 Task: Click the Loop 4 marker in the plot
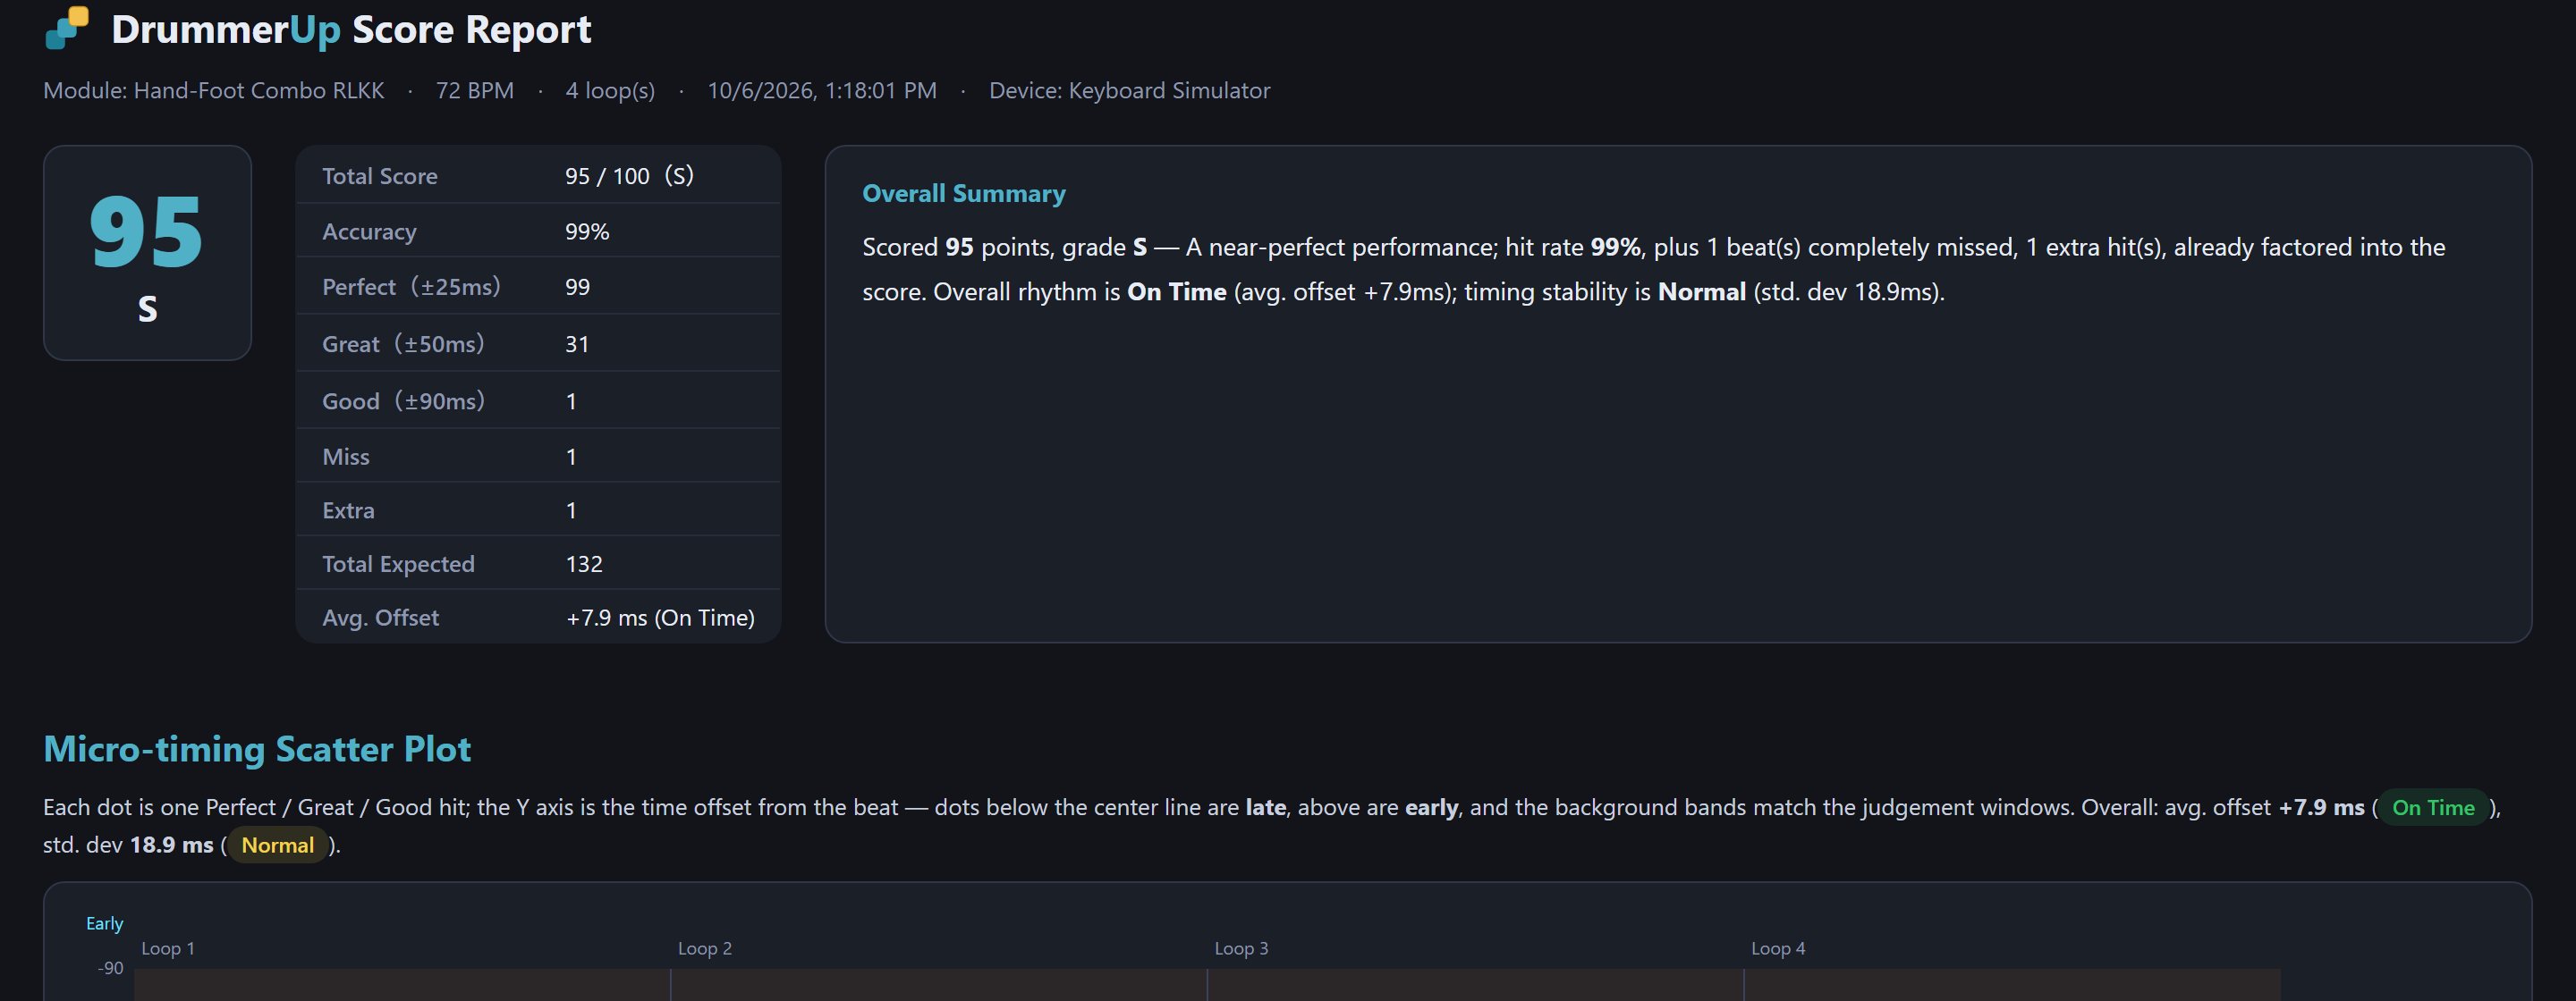click(x=1778, y=948)
